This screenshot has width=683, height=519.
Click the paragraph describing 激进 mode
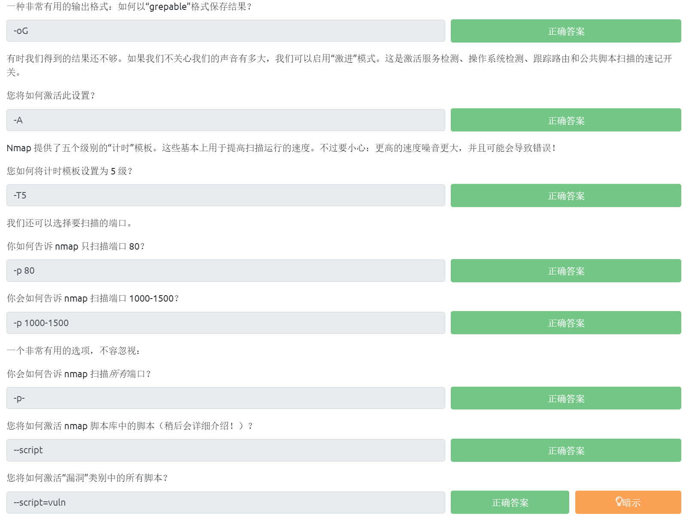click(x=340, y=65)
